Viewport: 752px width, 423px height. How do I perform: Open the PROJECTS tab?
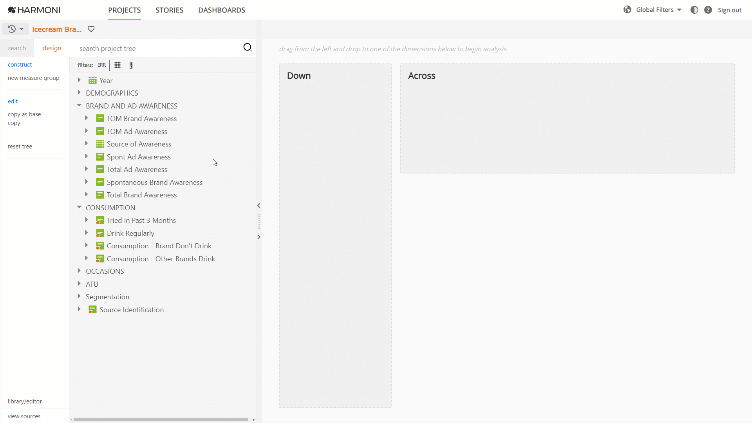point(125,10)
